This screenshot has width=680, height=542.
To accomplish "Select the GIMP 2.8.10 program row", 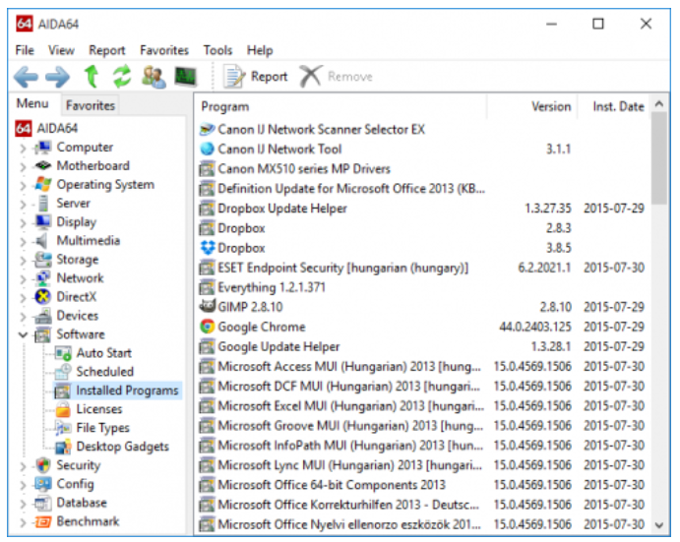I will point(422,307).
